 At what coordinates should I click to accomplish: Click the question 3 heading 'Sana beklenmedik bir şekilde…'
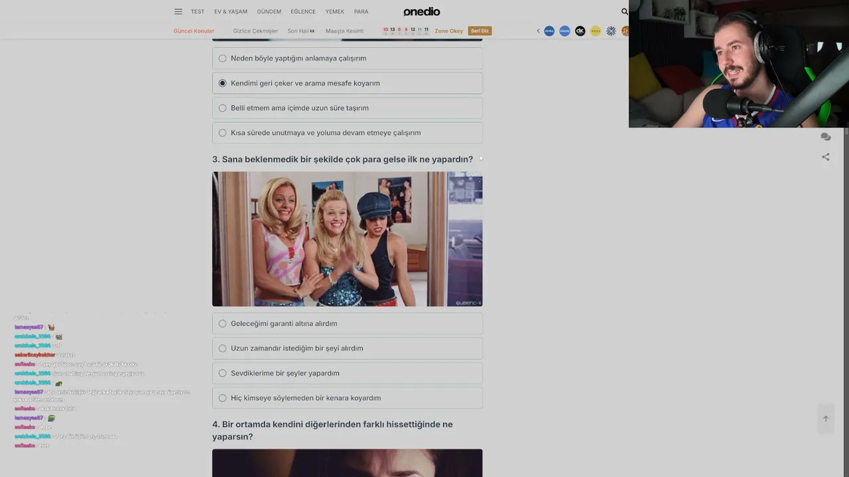pos(342,160)
